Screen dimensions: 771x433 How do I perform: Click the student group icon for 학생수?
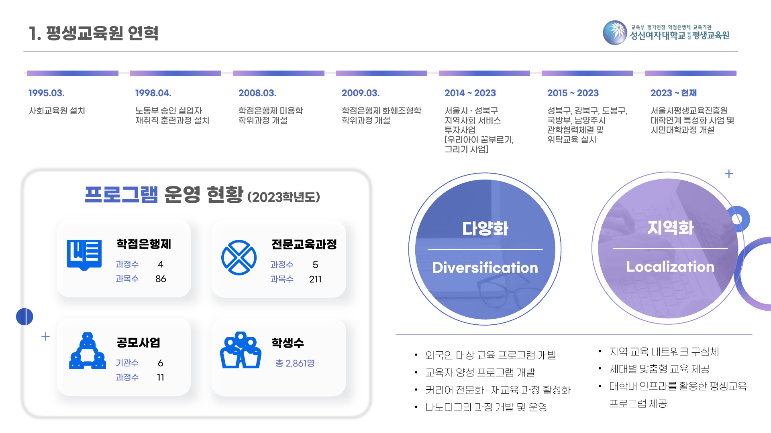click(241, 350)
